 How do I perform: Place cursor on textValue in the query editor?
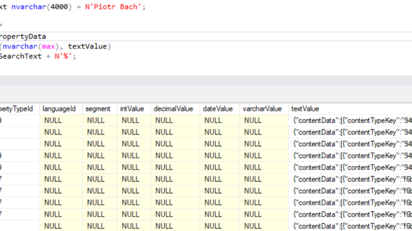point(88,46)
